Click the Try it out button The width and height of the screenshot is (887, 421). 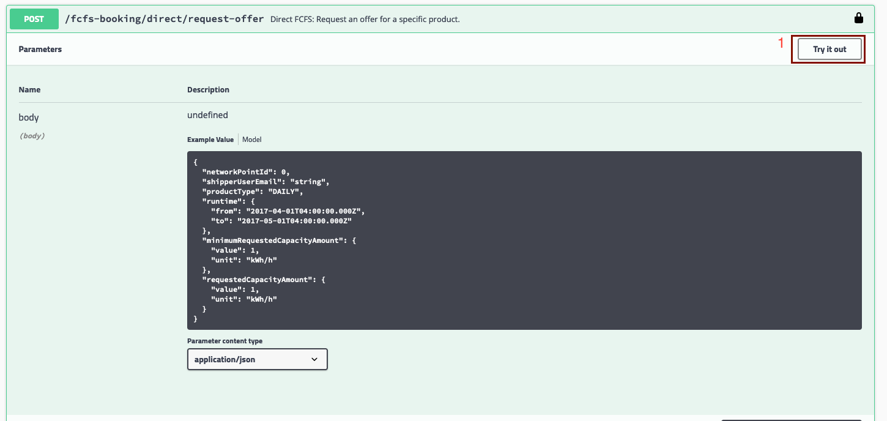coord(829,49)
